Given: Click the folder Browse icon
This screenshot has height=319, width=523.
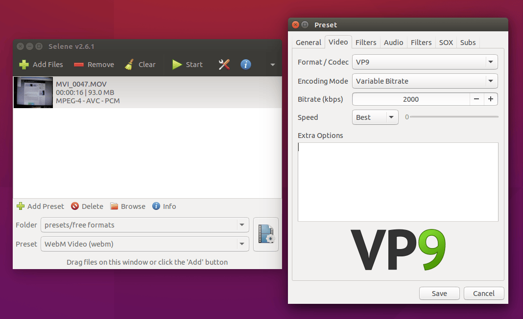Looking at the screenshot, I should 115,206.
